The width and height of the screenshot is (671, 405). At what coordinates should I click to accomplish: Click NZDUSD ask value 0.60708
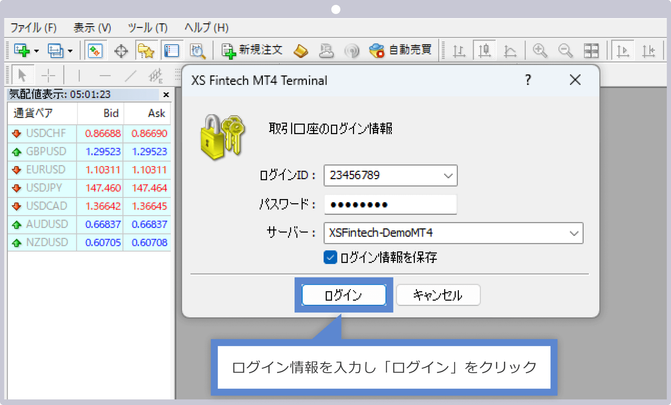tap(149, 243)
